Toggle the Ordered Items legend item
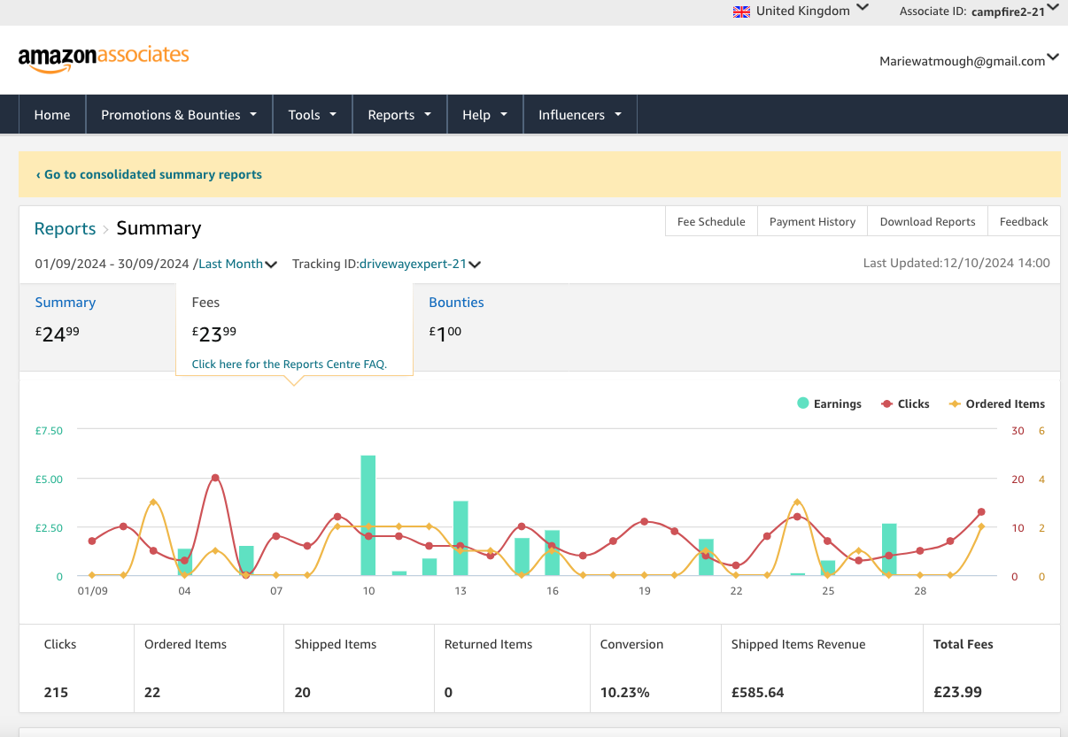 (996, 403)
